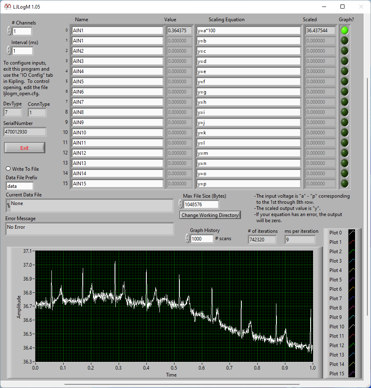Click Plot 8 pink line swatch
Viewport: 371px width, 388px height.
click(351, 308)
